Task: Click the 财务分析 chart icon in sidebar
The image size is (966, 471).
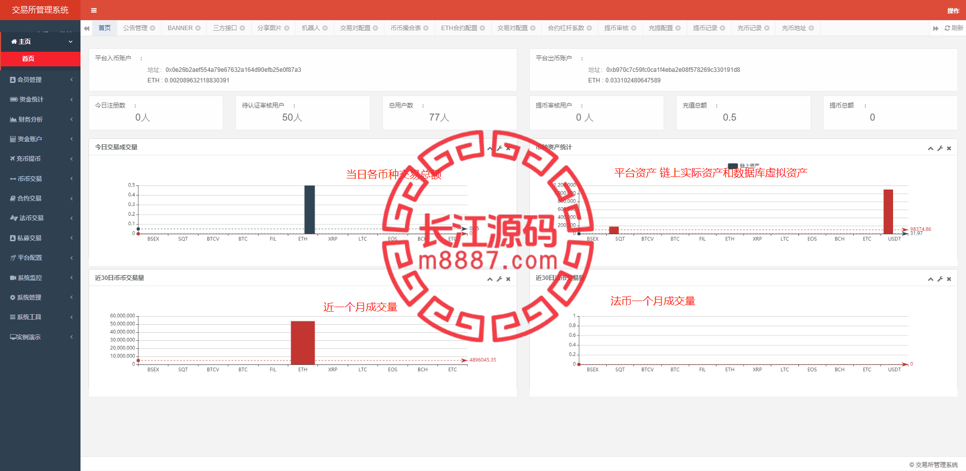Action: tap(13, 120)
